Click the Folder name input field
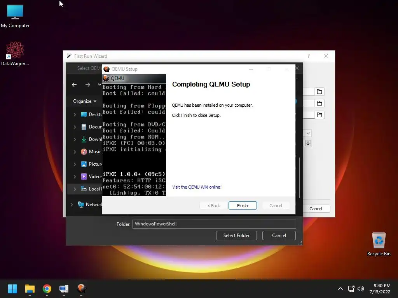Image resolution: width=398 pixels, height=298 pixels. tap(214, 224)
